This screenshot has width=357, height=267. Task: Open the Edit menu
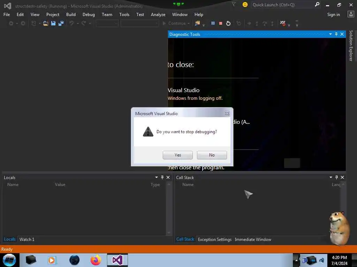click(x=20, y=15)
